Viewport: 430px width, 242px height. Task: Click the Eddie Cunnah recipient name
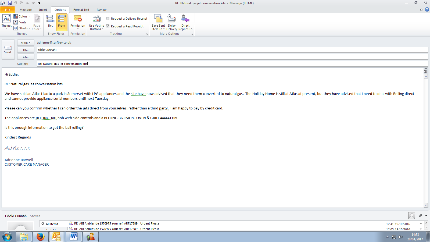47,50
